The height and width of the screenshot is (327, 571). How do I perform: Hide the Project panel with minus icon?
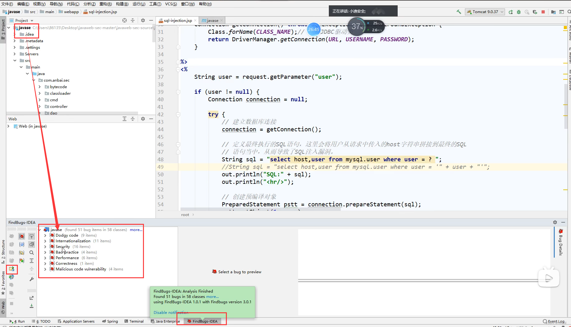point(151,20)
